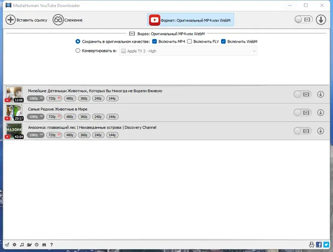The image size is (333, 252).
Task: Select 720p quality for Милейшие Детеныши Животных
Action: [54, 98]
